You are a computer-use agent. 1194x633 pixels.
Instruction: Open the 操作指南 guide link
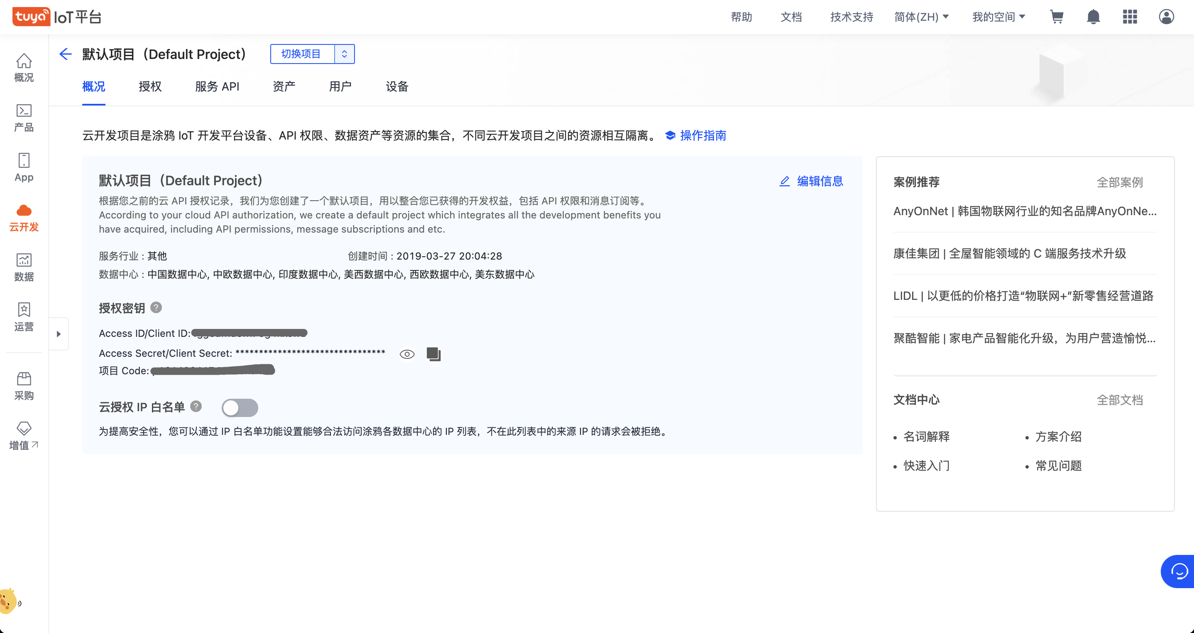(x=696, y=135)
